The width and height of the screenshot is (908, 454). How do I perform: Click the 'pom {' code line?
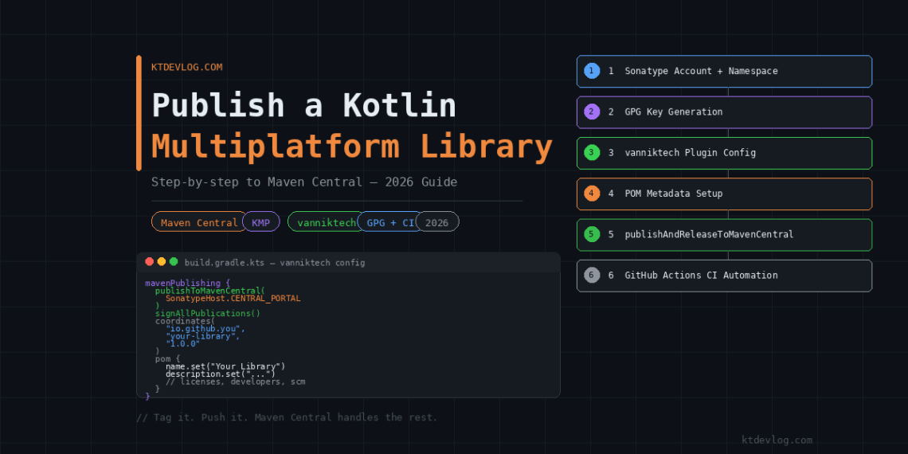tap(167, 359)
